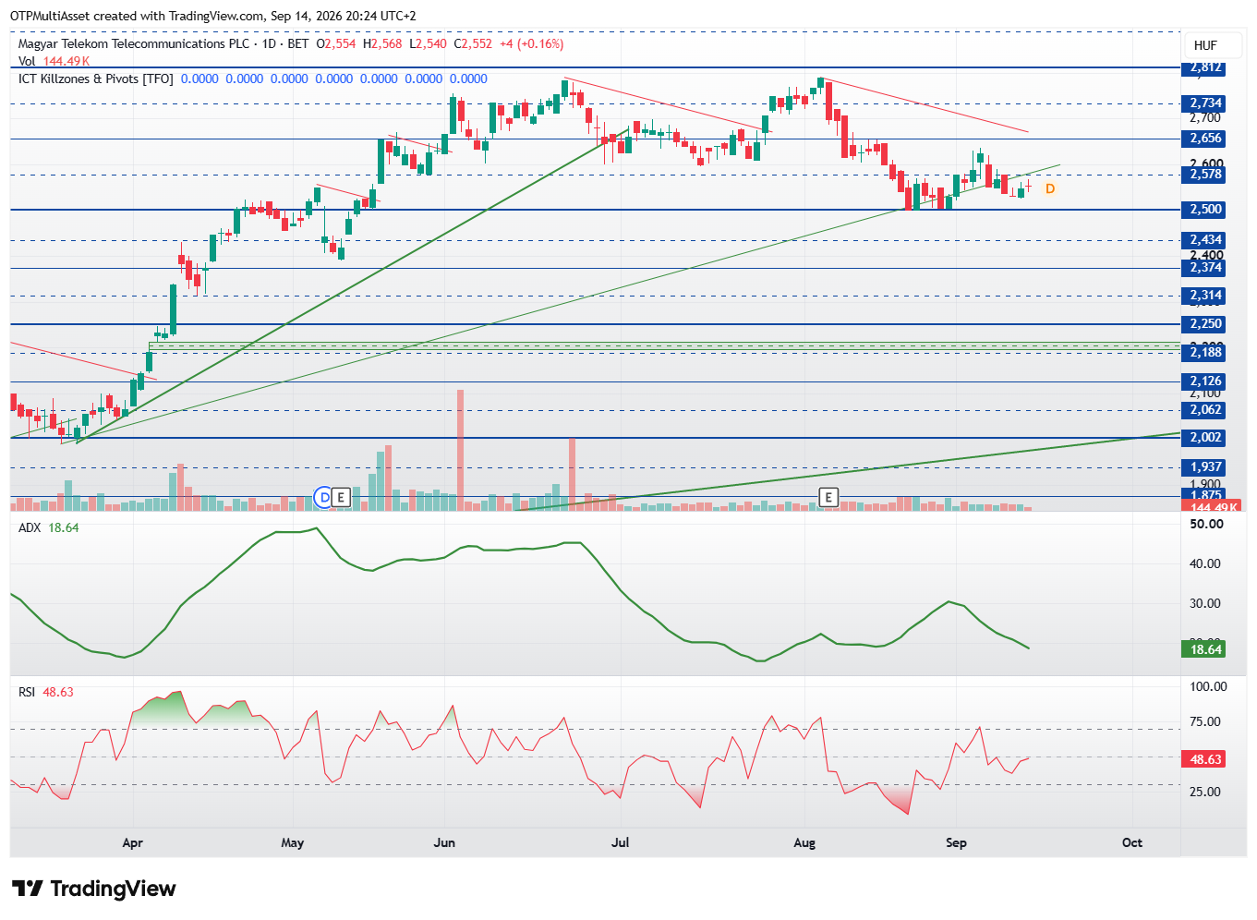This screenshot has height=920, width=1257.
Task: Click the 2,734 price level label
Action: pos(1205,103)
